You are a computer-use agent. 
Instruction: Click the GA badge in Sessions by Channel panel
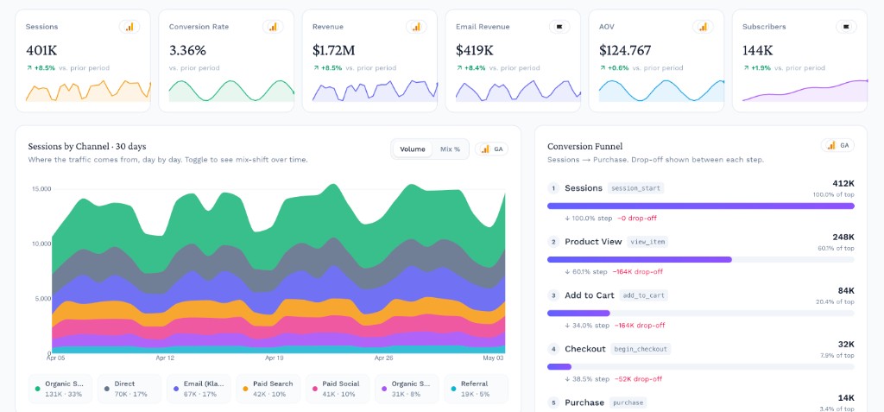click(491, 149)
